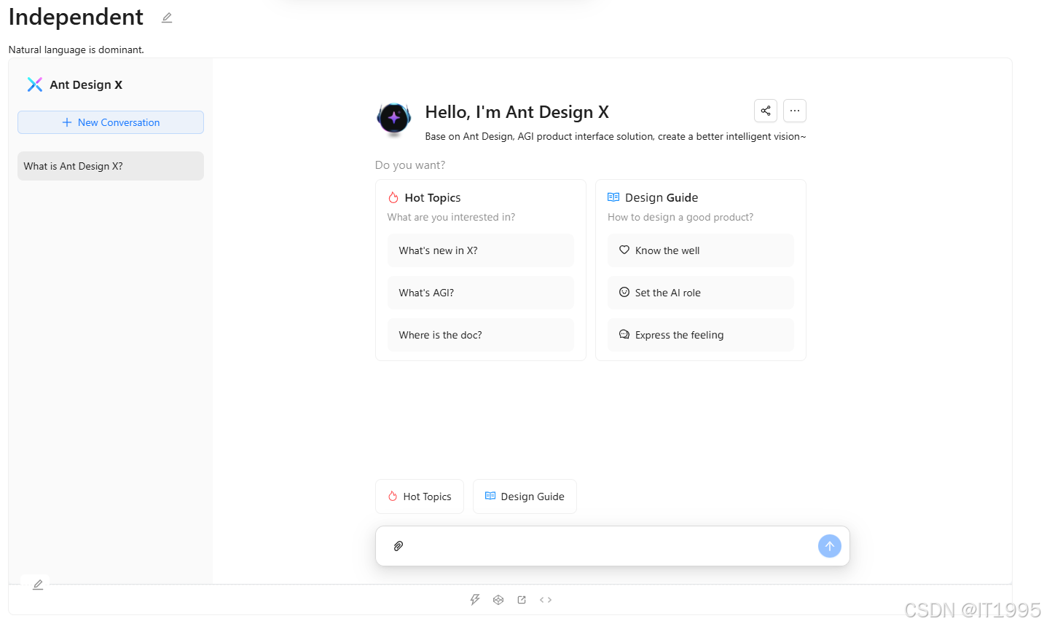Click the edit pencil beside Independent title
This screenshot has width=1044, height=629.
[x=167, y=18]
